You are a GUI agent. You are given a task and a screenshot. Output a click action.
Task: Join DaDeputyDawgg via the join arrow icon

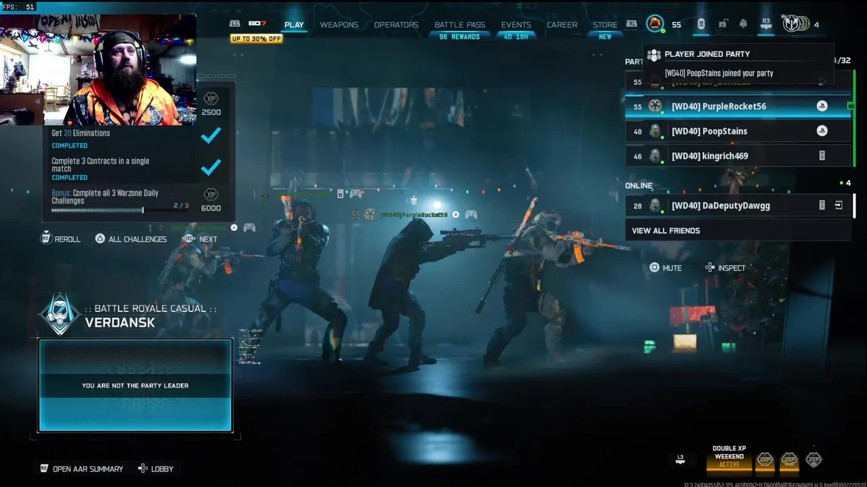tap(839, 206)
